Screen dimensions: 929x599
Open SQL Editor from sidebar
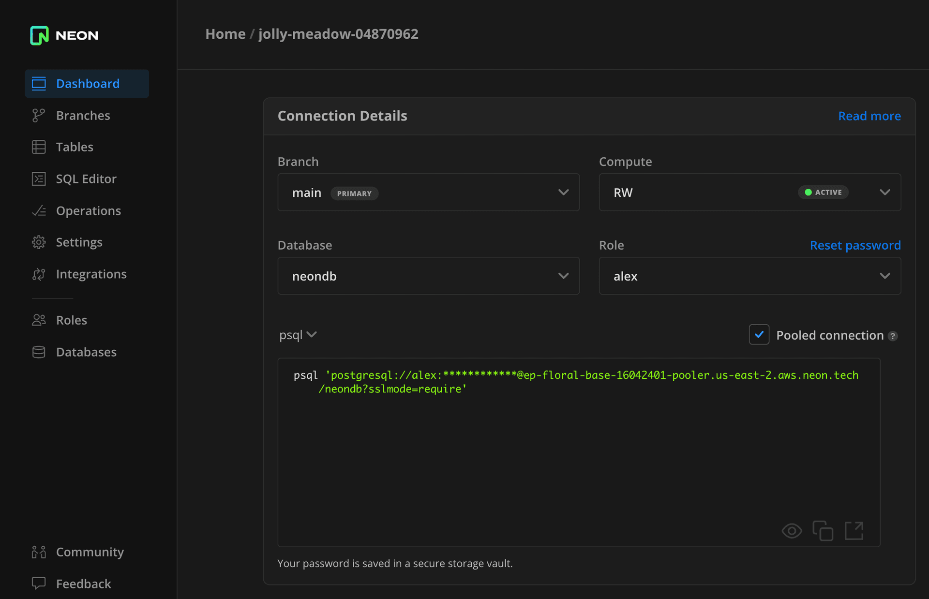[x=86, y=179]
